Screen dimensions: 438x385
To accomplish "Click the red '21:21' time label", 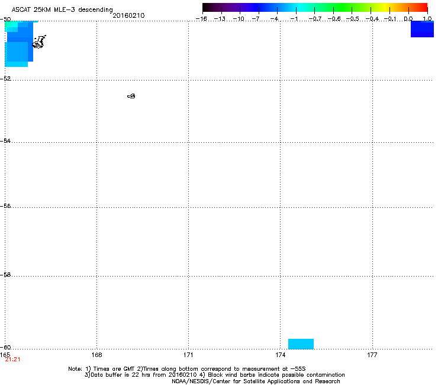I will tap(12, 360).
